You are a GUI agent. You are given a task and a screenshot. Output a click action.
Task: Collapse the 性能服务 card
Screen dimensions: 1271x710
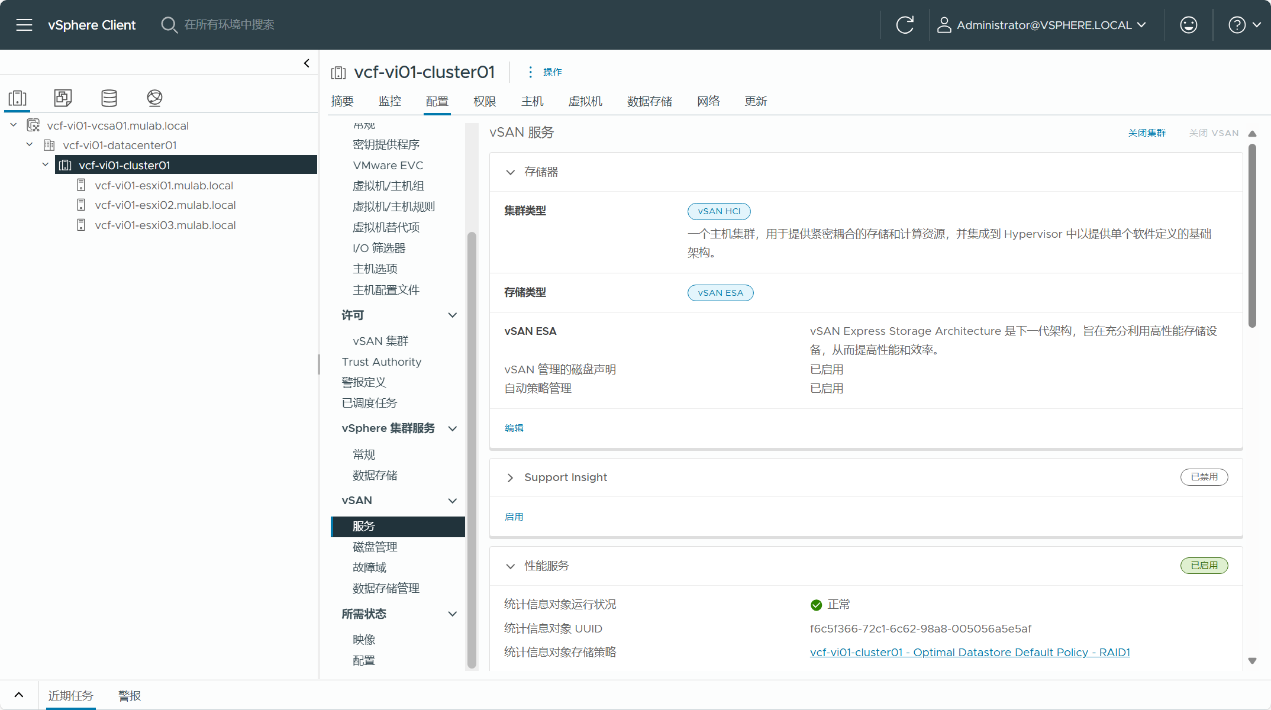click(511, 566)
